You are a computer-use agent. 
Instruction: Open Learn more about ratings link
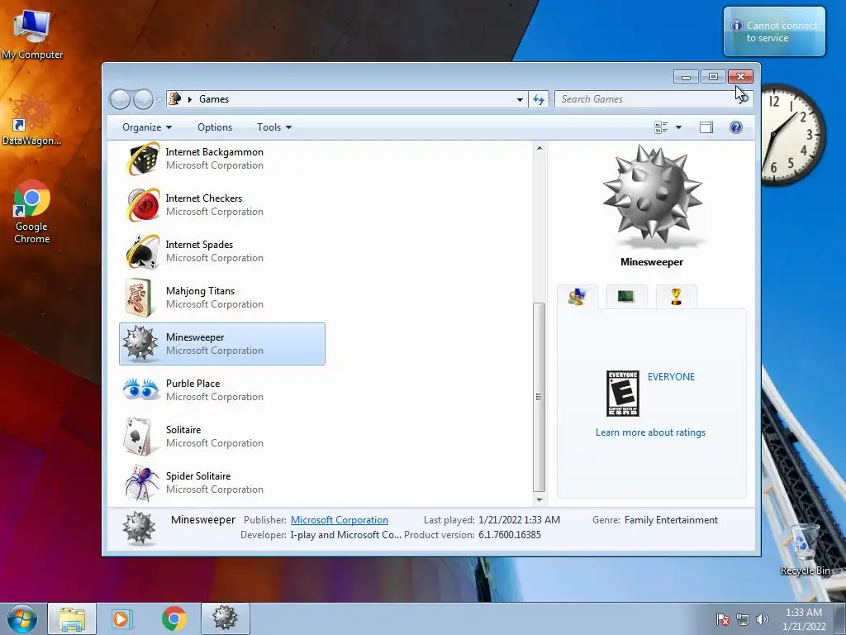650,432
